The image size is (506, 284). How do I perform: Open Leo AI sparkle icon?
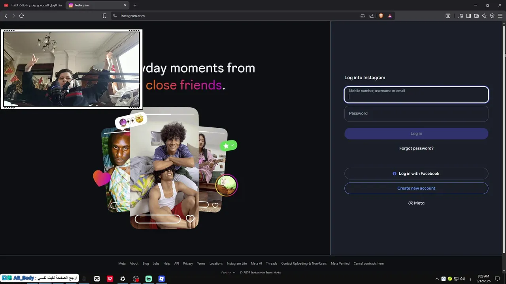(484, 16)
